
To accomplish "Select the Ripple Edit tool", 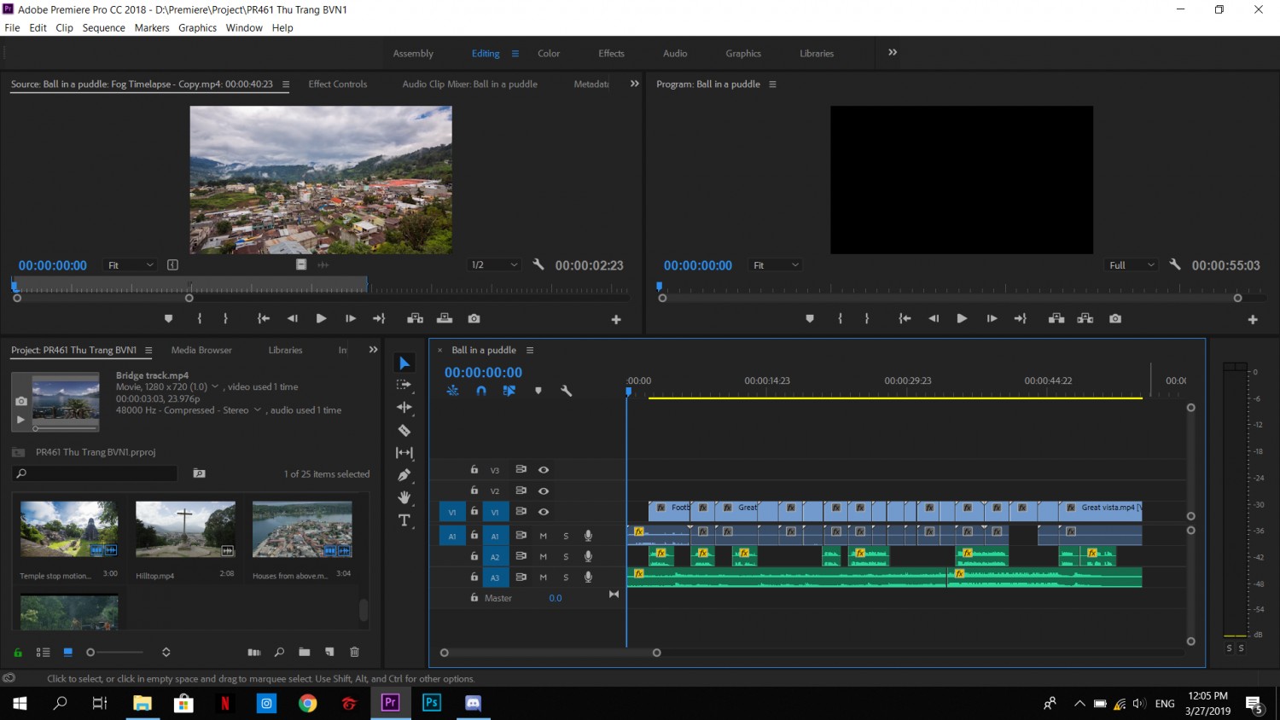I will coord(404,407).
